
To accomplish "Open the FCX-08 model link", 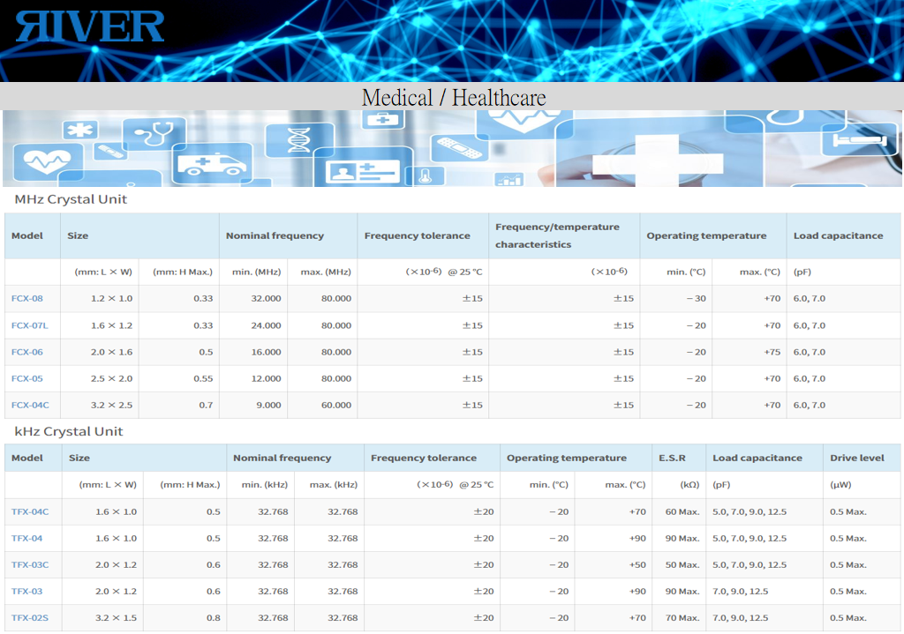I will (x=27, y=298).
